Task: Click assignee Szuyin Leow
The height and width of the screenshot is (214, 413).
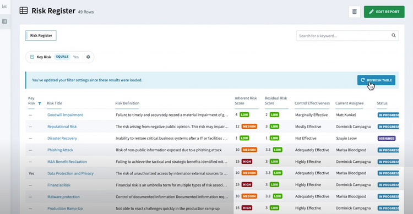Action: pos(346,138)
